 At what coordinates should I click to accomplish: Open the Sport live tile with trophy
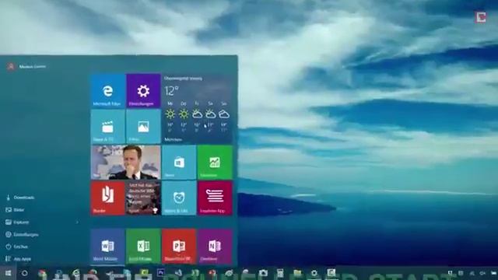tap(143, 198)
